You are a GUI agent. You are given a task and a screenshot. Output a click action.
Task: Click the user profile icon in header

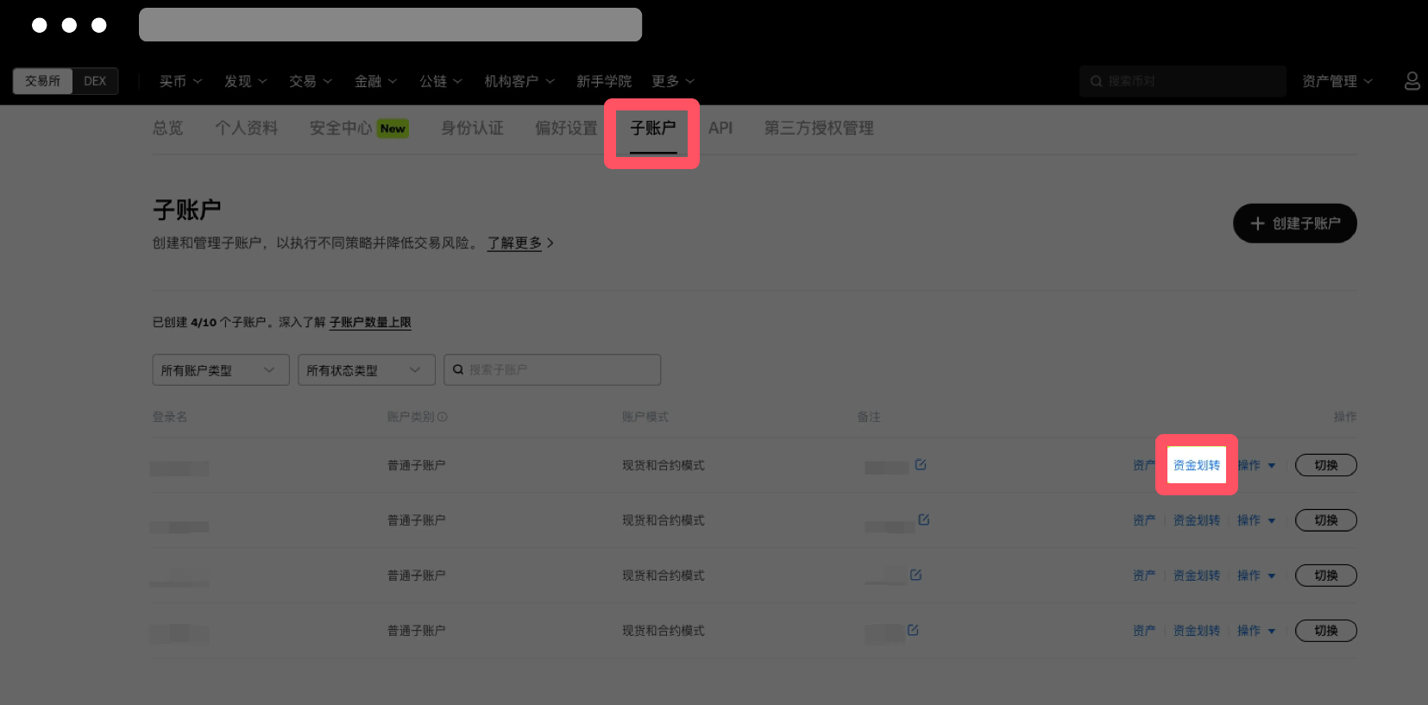(x=1412, y=81)
